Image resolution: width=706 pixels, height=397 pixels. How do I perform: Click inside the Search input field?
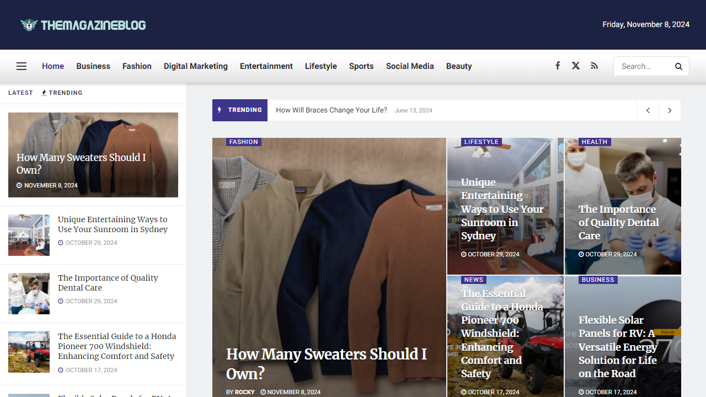[x=643, y=66]
